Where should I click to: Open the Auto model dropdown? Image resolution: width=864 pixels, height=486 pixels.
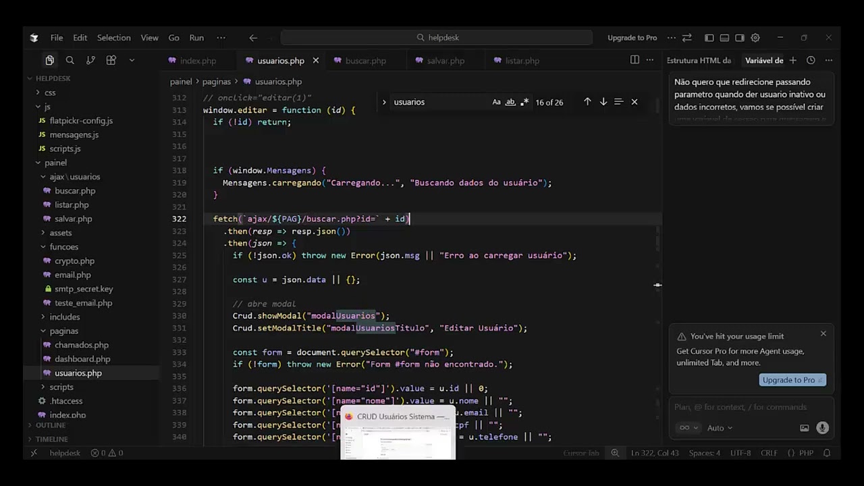tap(720, 428)
